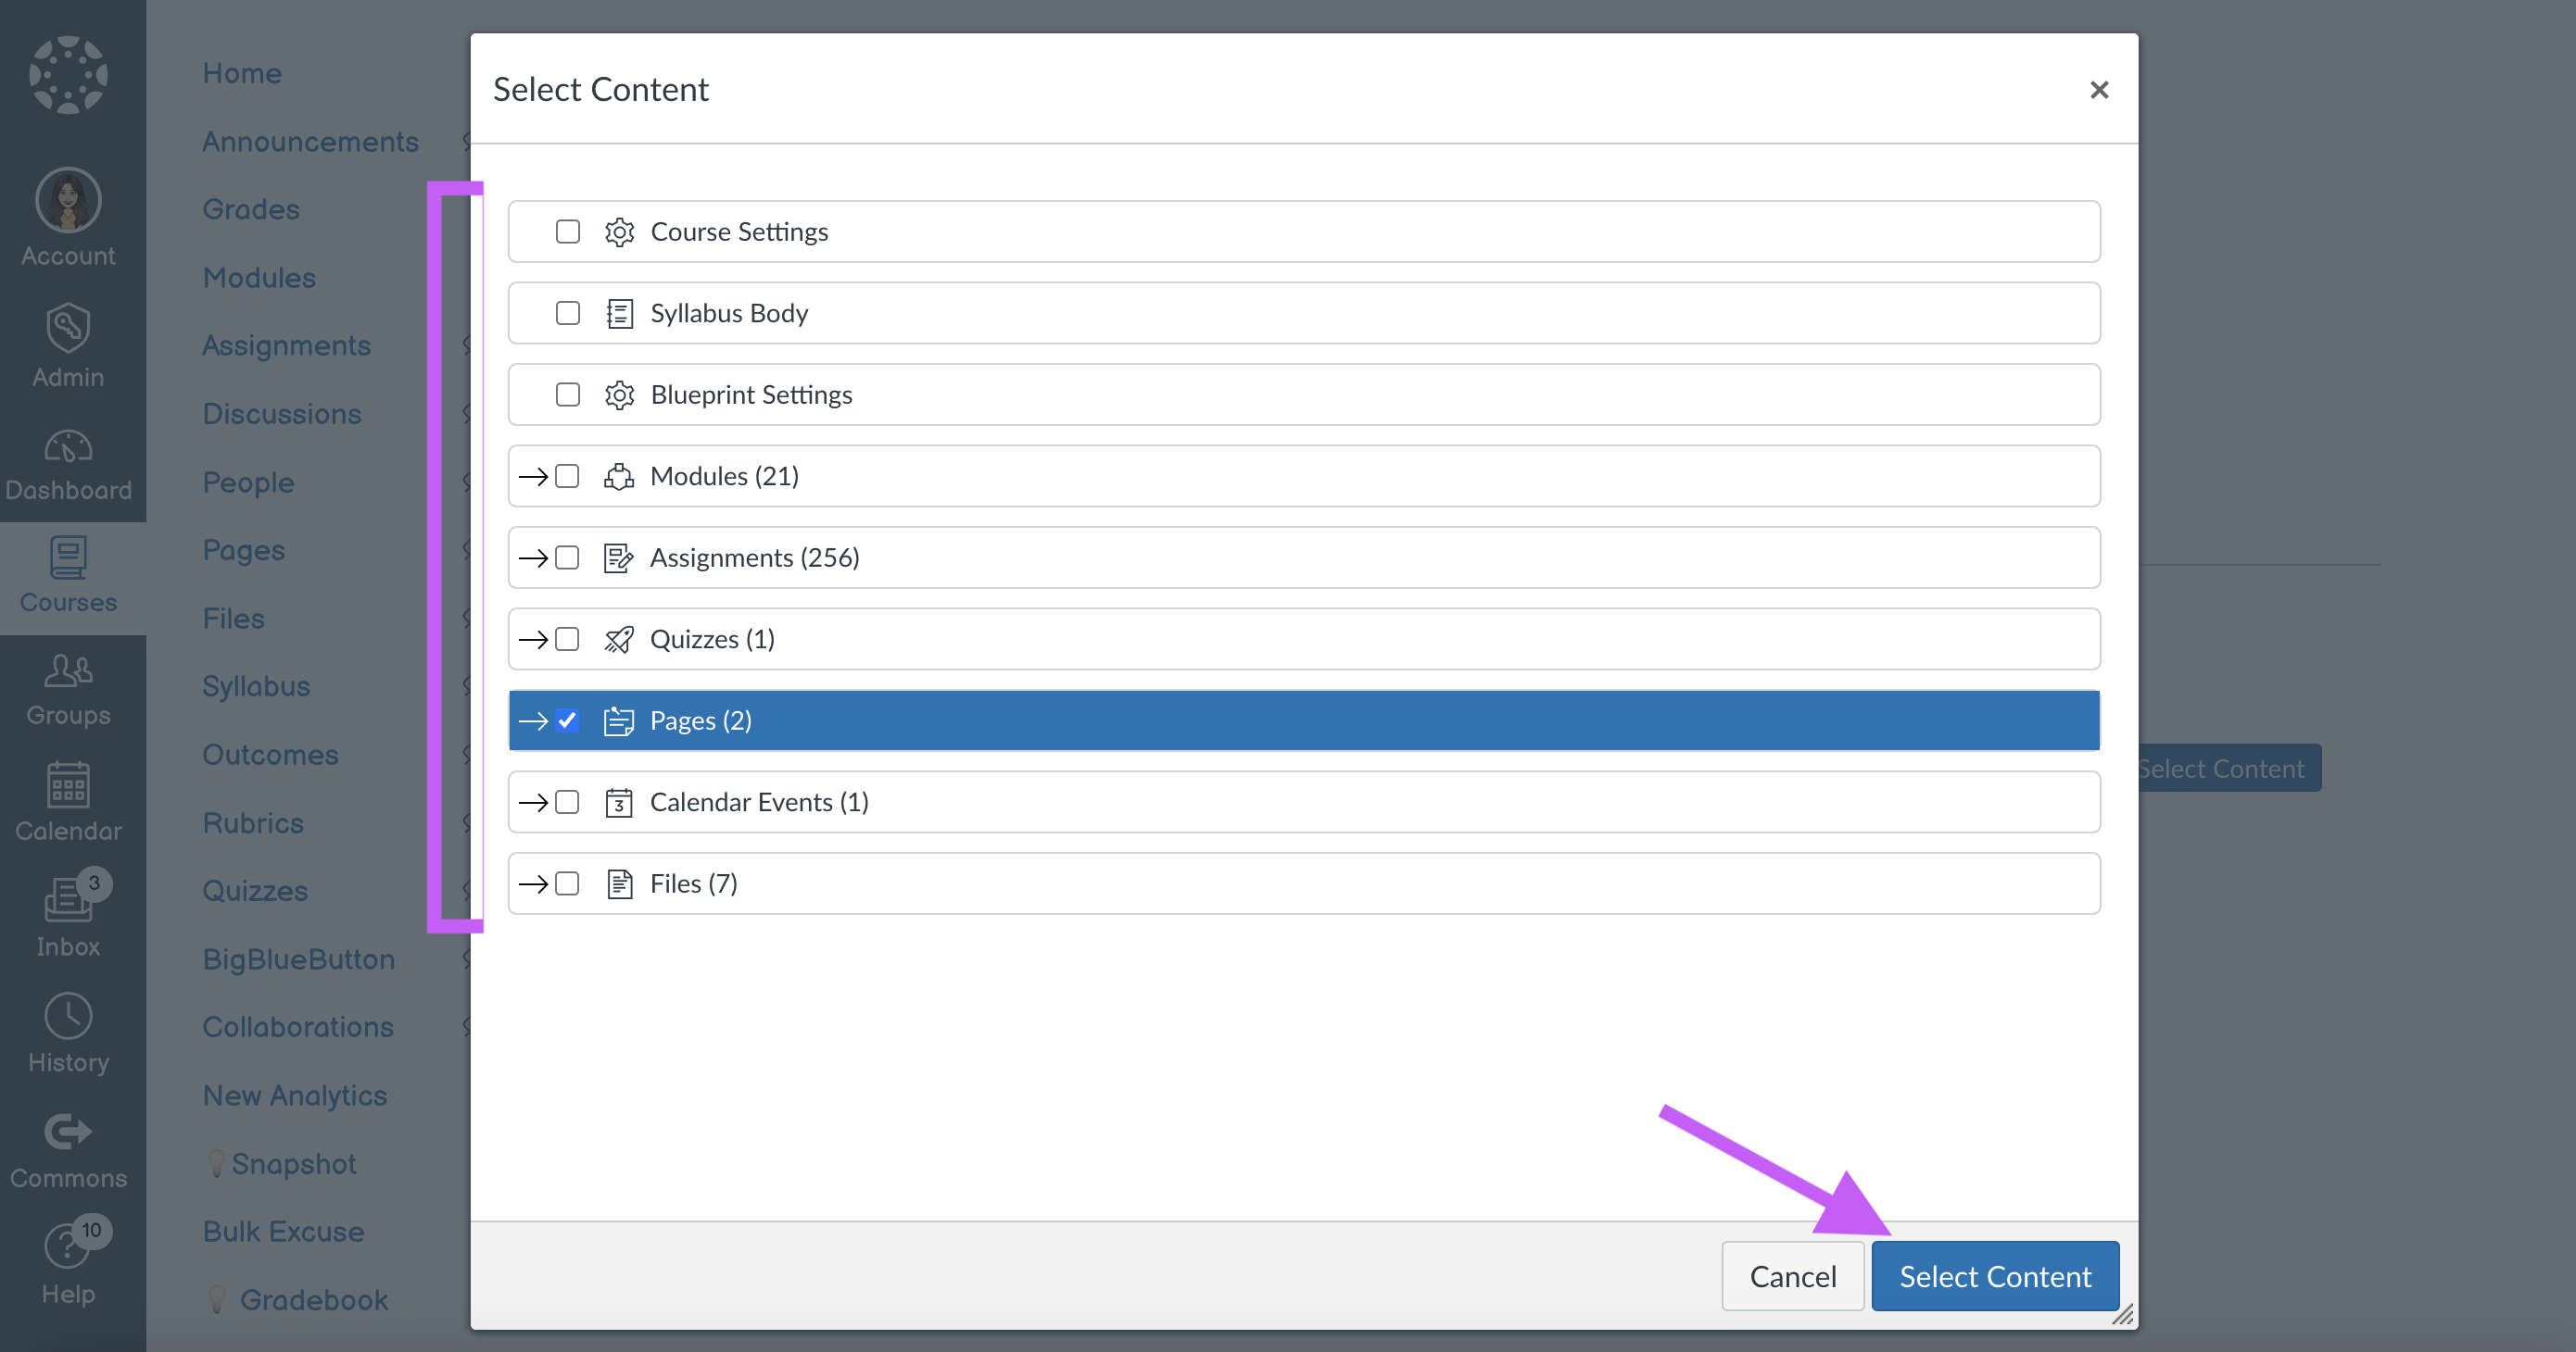Click the Calendar Events icon
Image resolution: width=2576 pixels, height=1352 pixels.
[x=618, y=800]
